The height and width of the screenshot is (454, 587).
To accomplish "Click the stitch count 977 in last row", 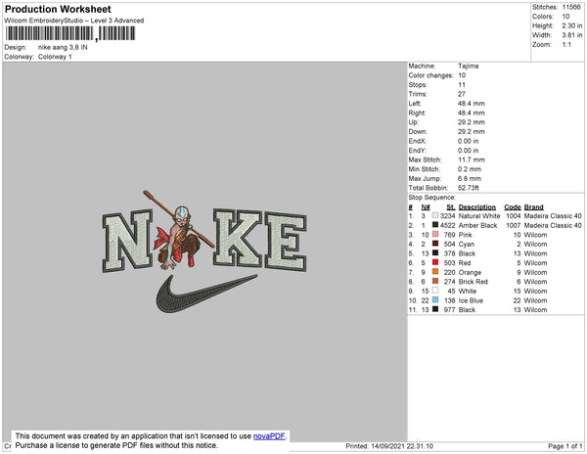I will 450,310.
